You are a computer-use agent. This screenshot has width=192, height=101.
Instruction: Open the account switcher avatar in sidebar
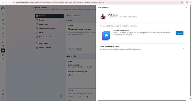[x=3, y=14]
